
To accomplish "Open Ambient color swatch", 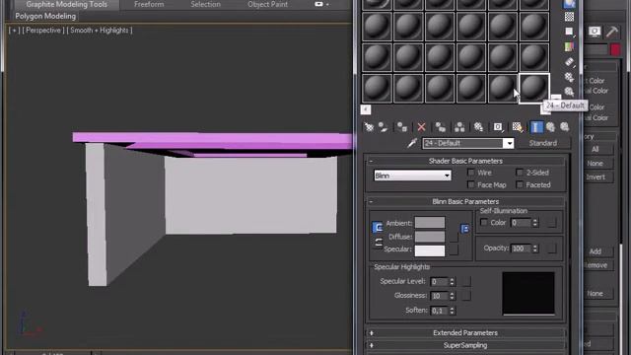I will (x=430, y=223).
